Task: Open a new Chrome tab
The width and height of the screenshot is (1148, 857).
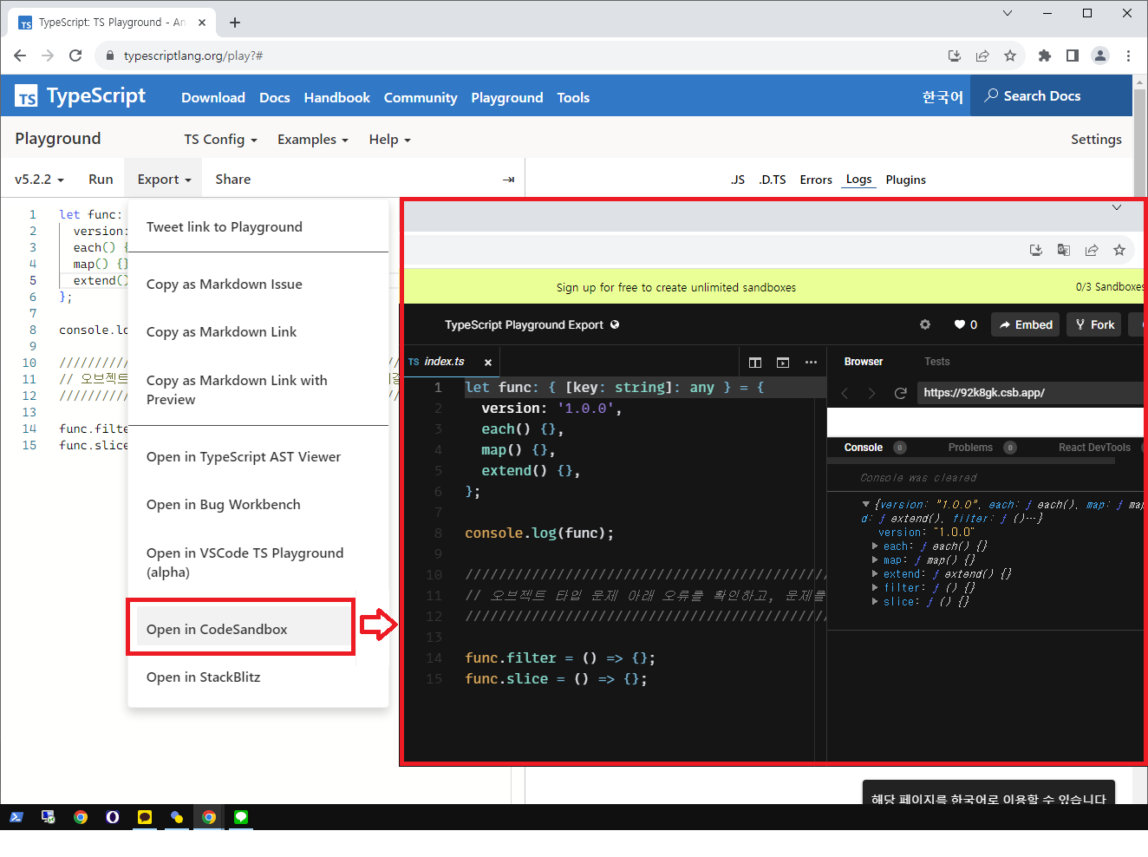Action: click(235, 23)
